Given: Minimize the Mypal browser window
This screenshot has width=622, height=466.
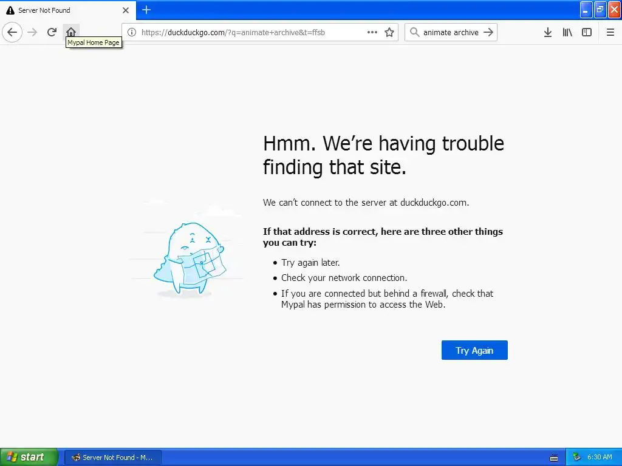Looking at the screenshot, I should click(586, 10).
